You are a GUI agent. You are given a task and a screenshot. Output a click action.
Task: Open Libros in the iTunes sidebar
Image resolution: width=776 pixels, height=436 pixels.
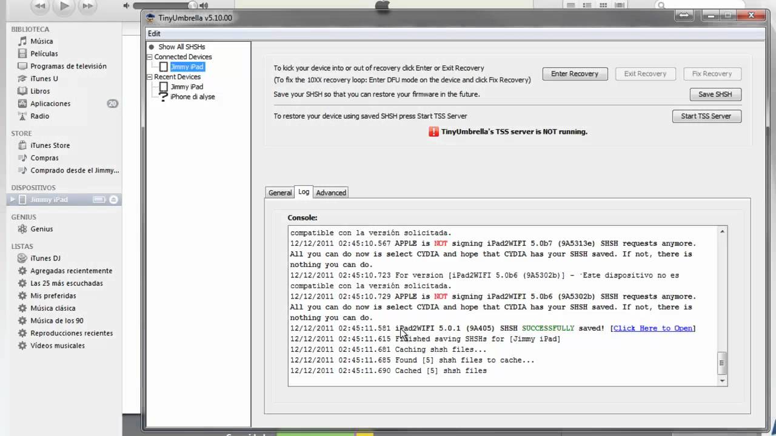(x=40, y=91)
